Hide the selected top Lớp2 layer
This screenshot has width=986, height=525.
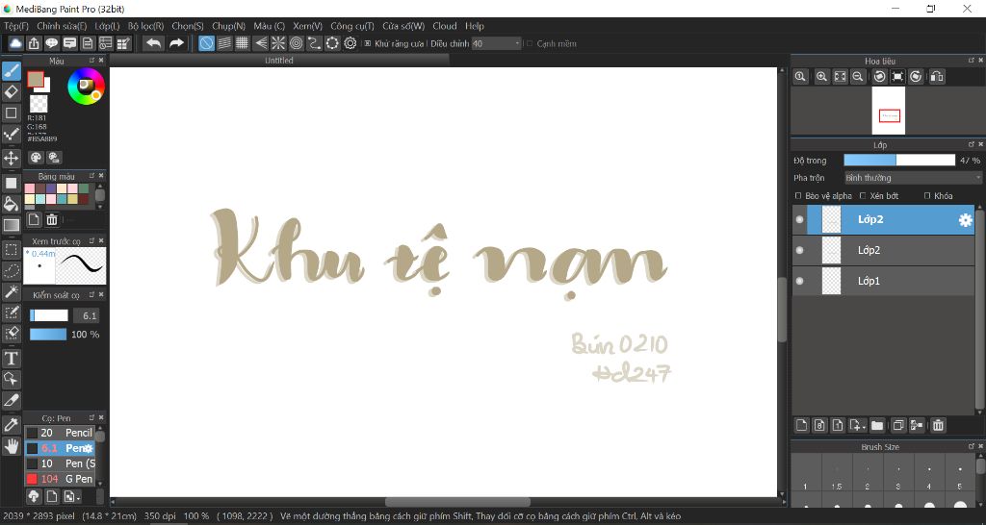point(799,220)
